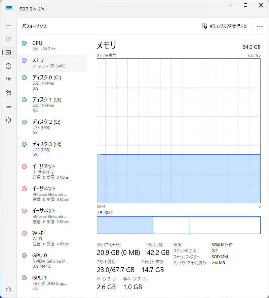This screenshot has height=298, width=269.
Task: Open the Details page icon
Action: pos(8,107)
